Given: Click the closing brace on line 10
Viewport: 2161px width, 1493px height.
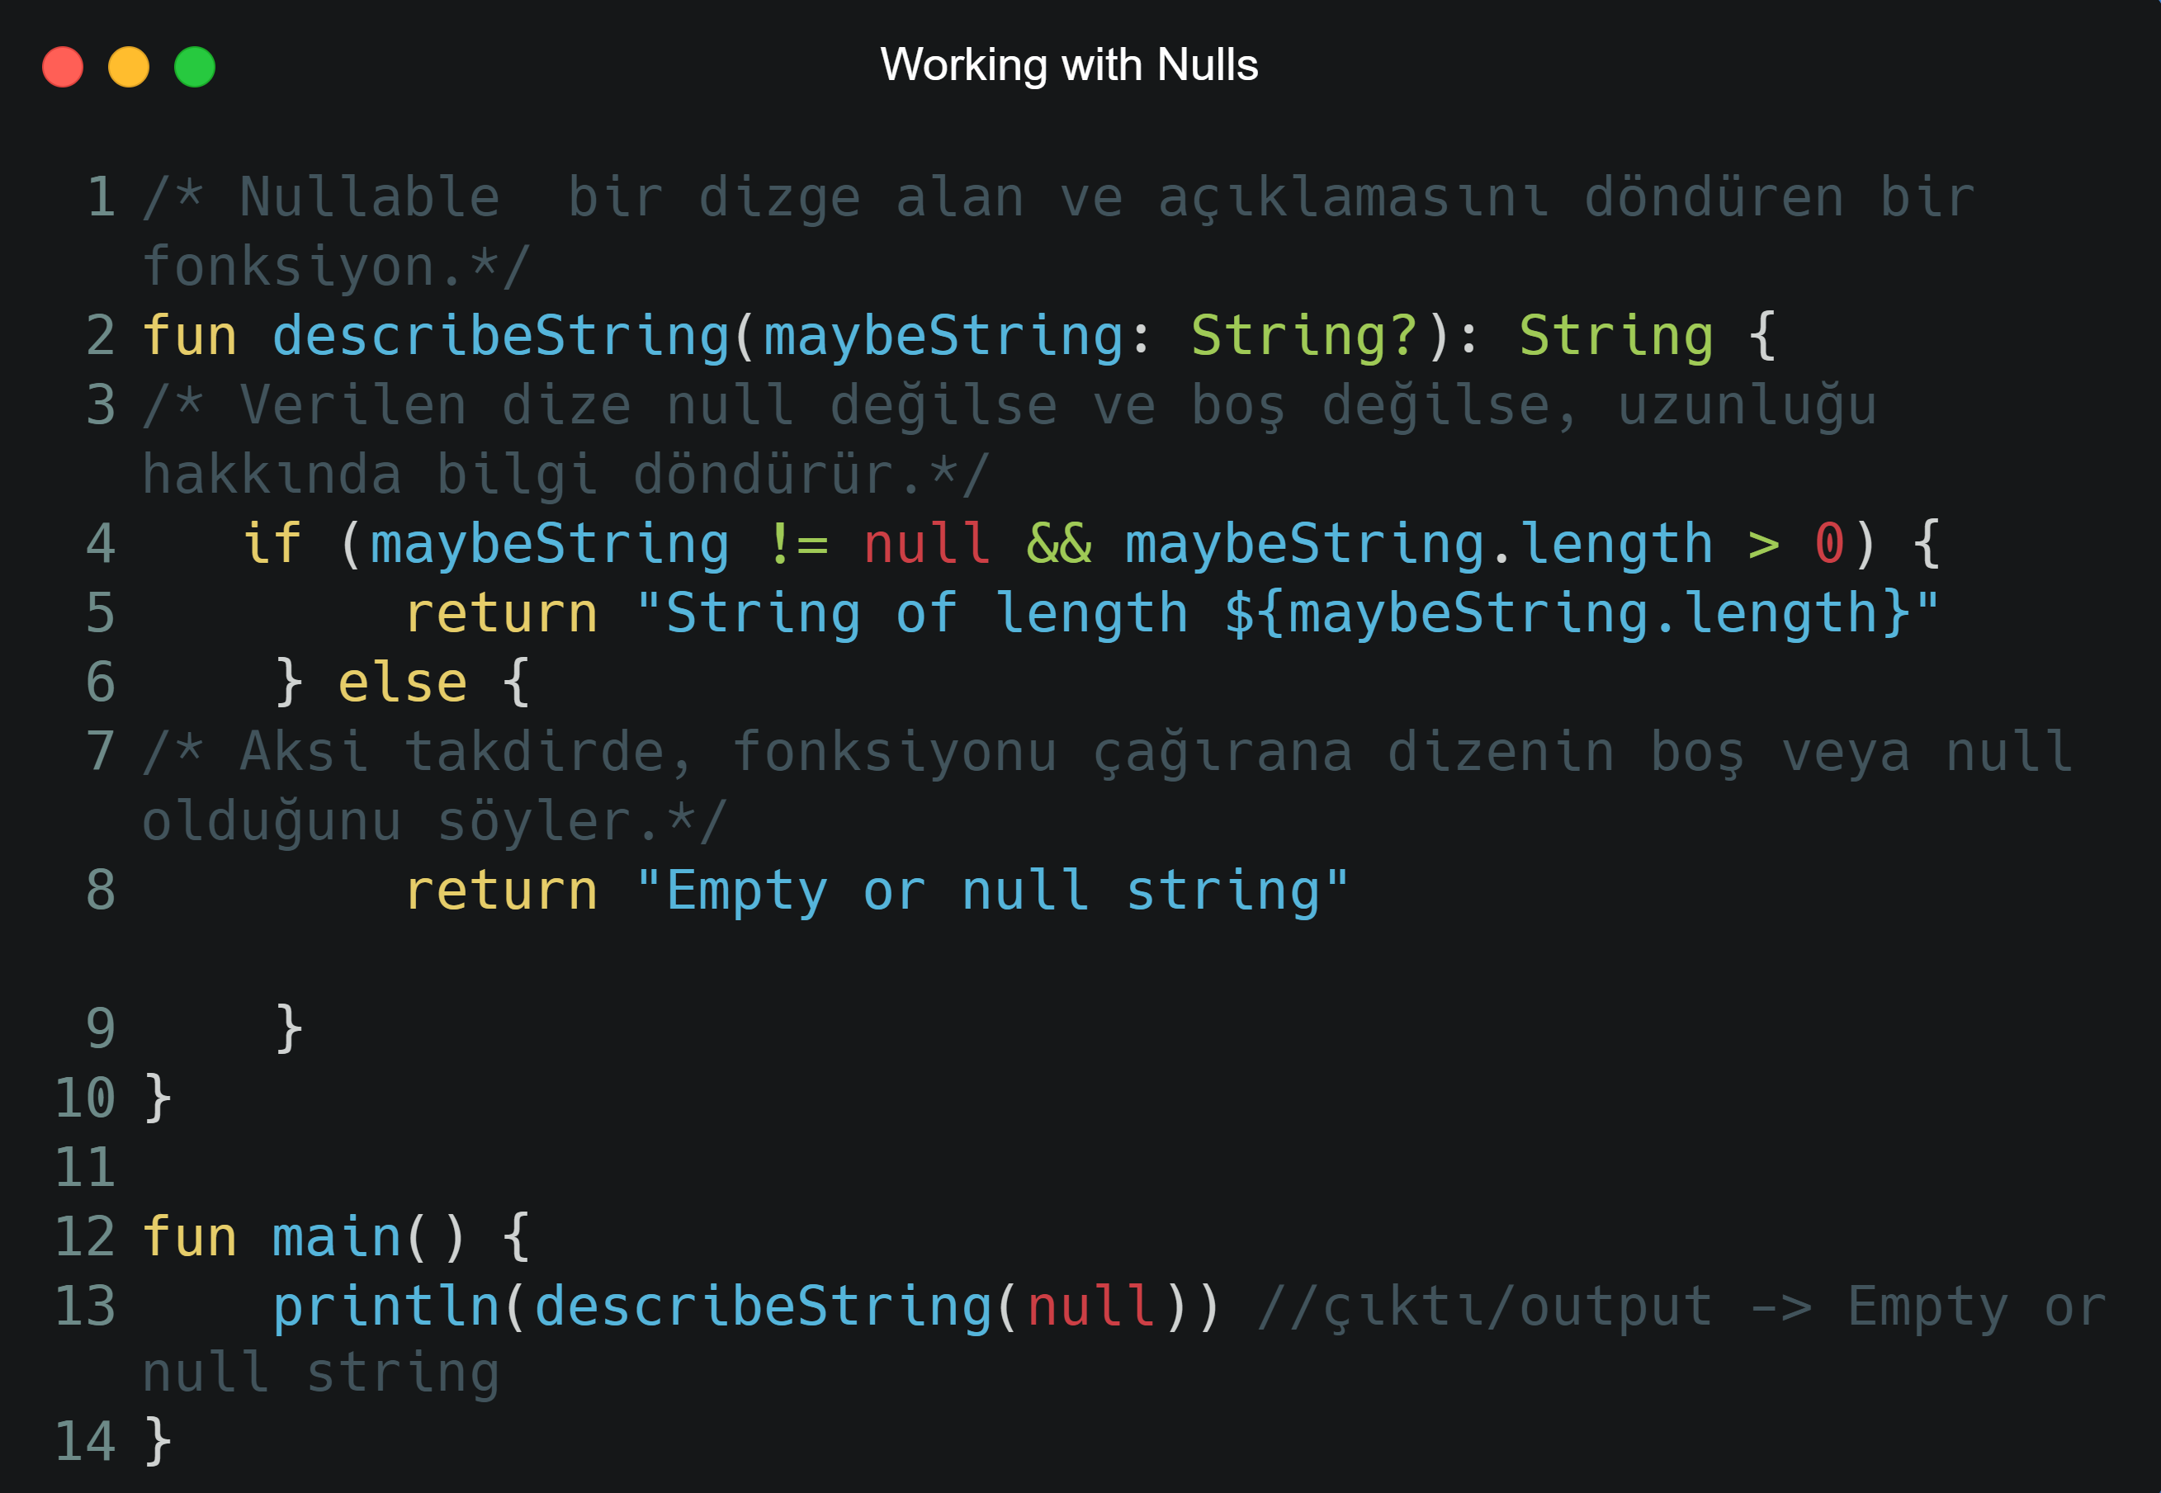Looking at the screenshot, I should pyautogui.click(x=158, y=1098).
